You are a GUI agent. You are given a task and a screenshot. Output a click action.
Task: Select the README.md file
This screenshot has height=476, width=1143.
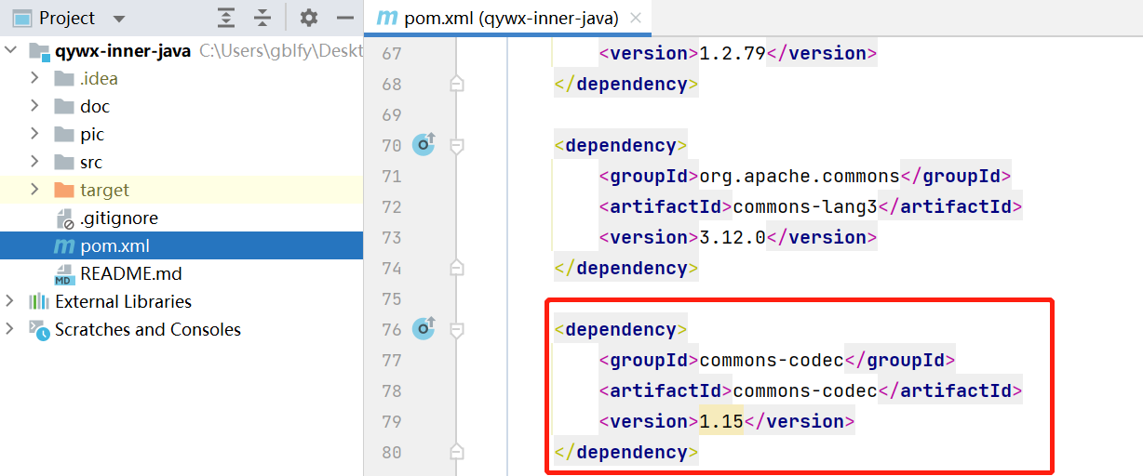pyautogui.click(x=182, y=273)
